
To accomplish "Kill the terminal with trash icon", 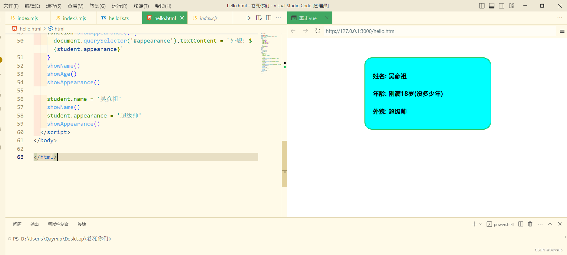I will (x=530, y=224).
